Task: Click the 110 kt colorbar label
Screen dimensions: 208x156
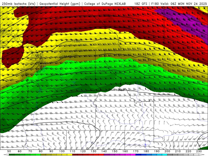Action: click(x=73, y=151)
